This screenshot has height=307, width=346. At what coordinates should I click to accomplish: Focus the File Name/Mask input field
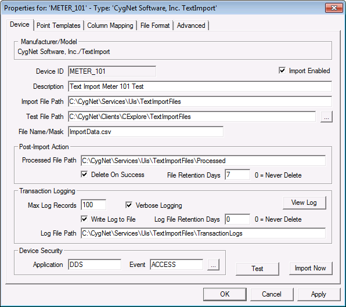point(146,132)
